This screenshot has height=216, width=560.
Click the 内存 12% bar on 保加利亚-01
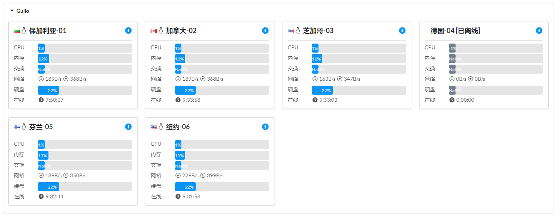85,59
